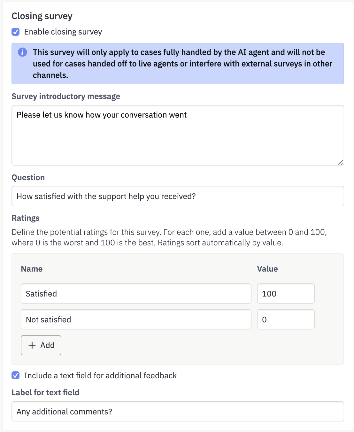
Task: Click the Any additional comments label field
Action: pos(178,412)
